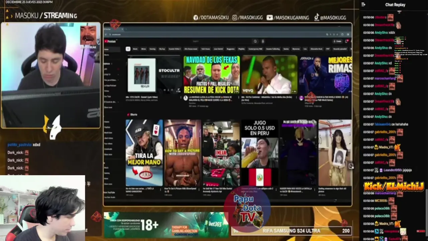This screenshot has height=241, width=428.
Task: Open options menu for Navidad de los Fekas video
Action: click(239, 97)
